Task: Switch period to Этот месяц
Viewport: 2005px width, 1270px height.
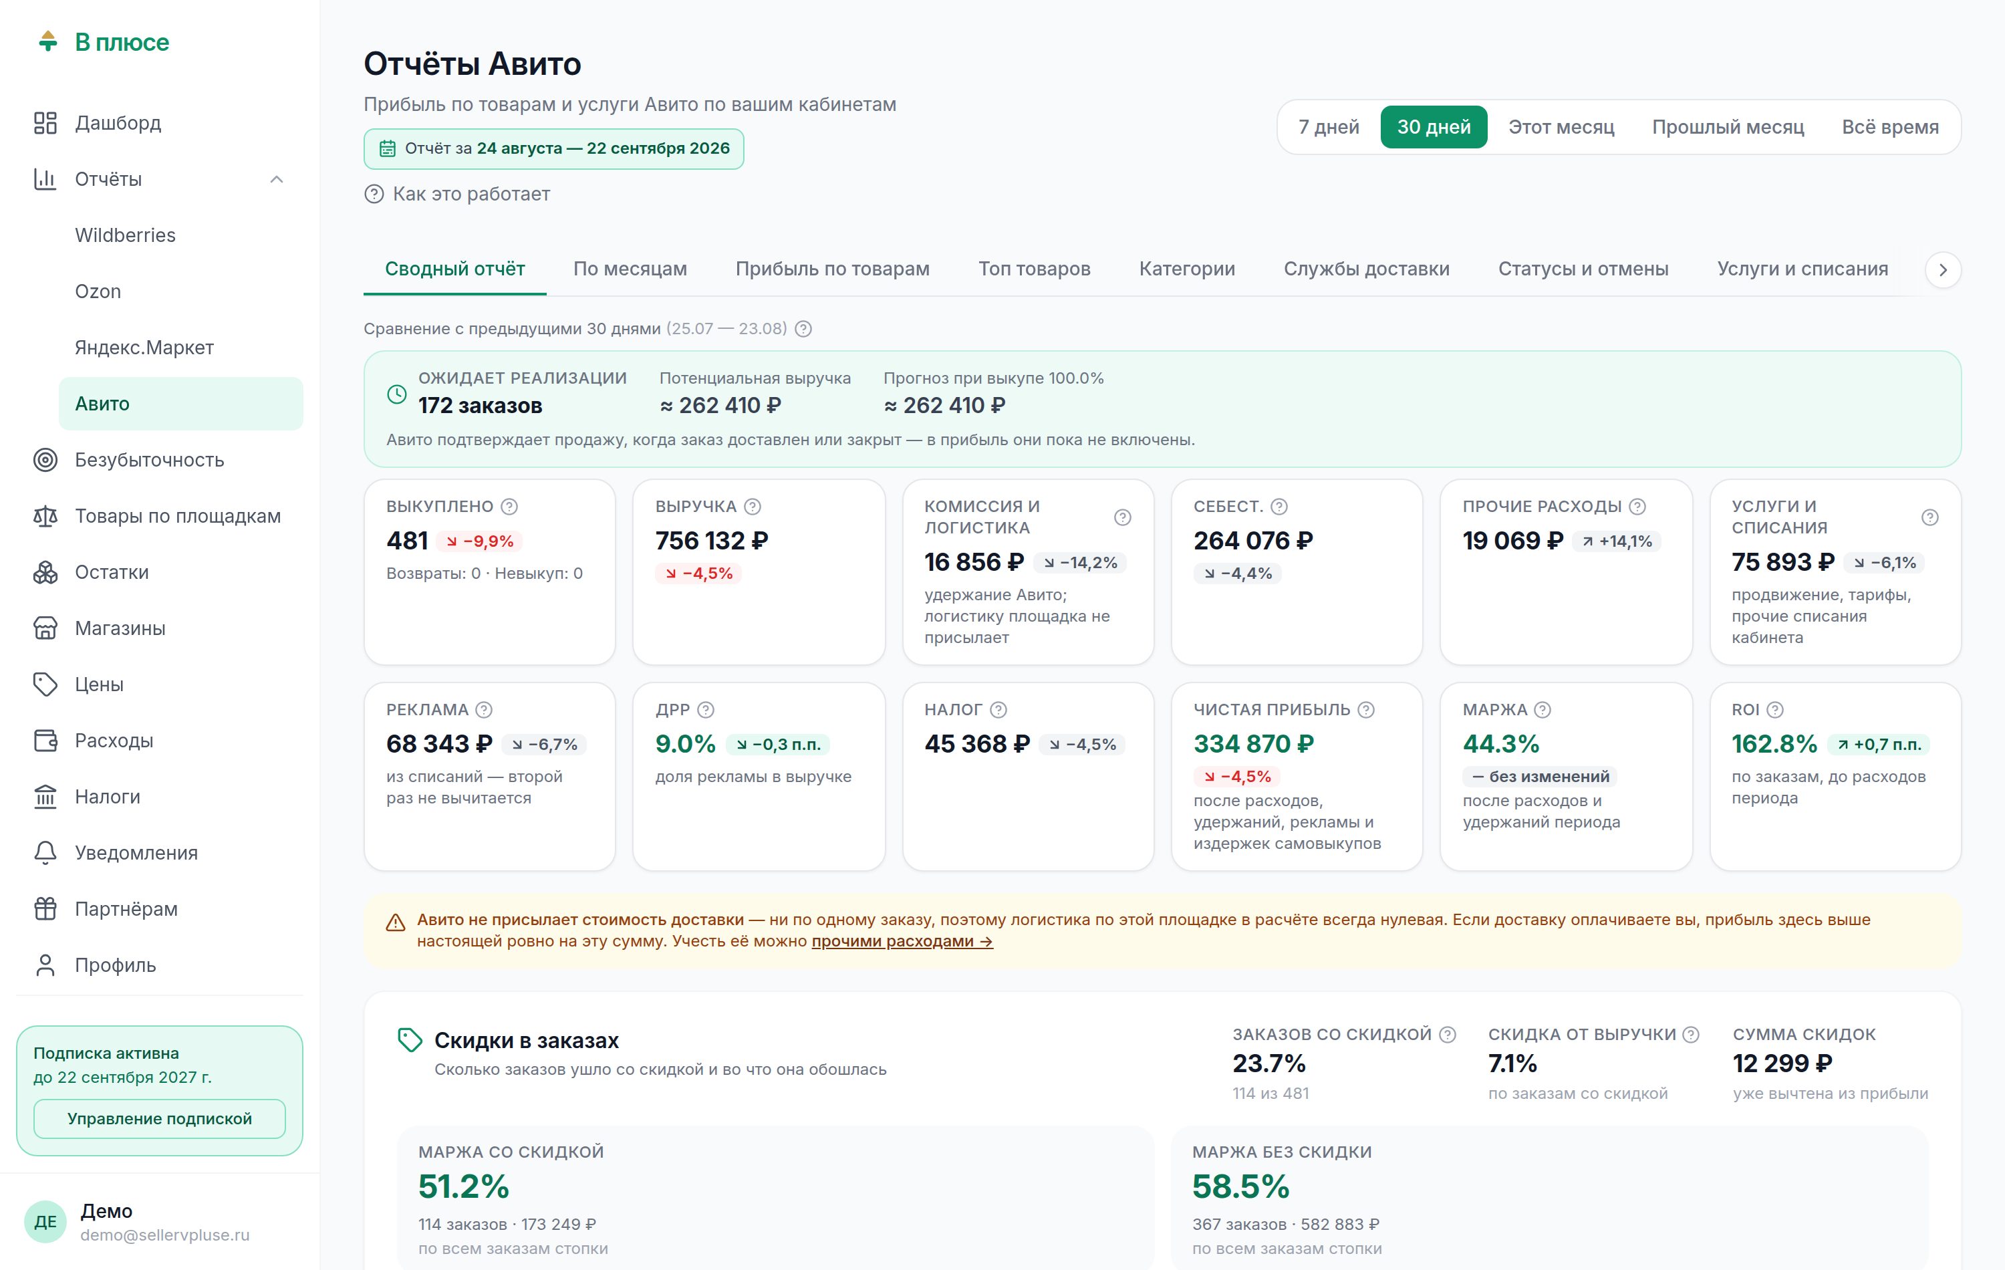Action: tap(1561, 128)
